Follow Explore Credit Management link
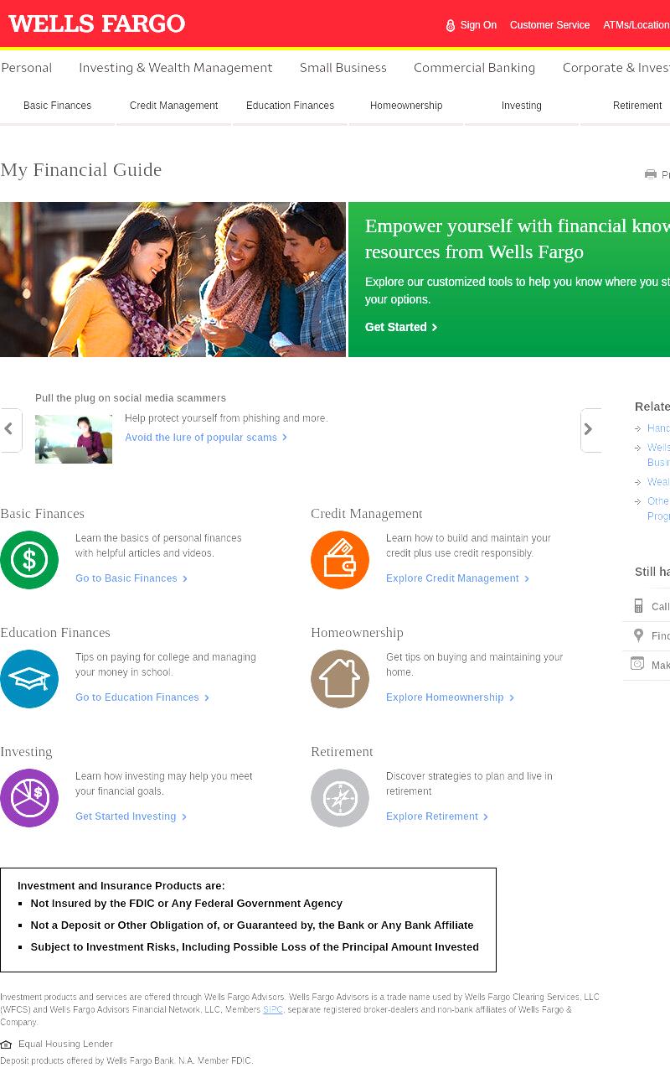This screenshot has width=670, height=1073. [x=452, y=578]
